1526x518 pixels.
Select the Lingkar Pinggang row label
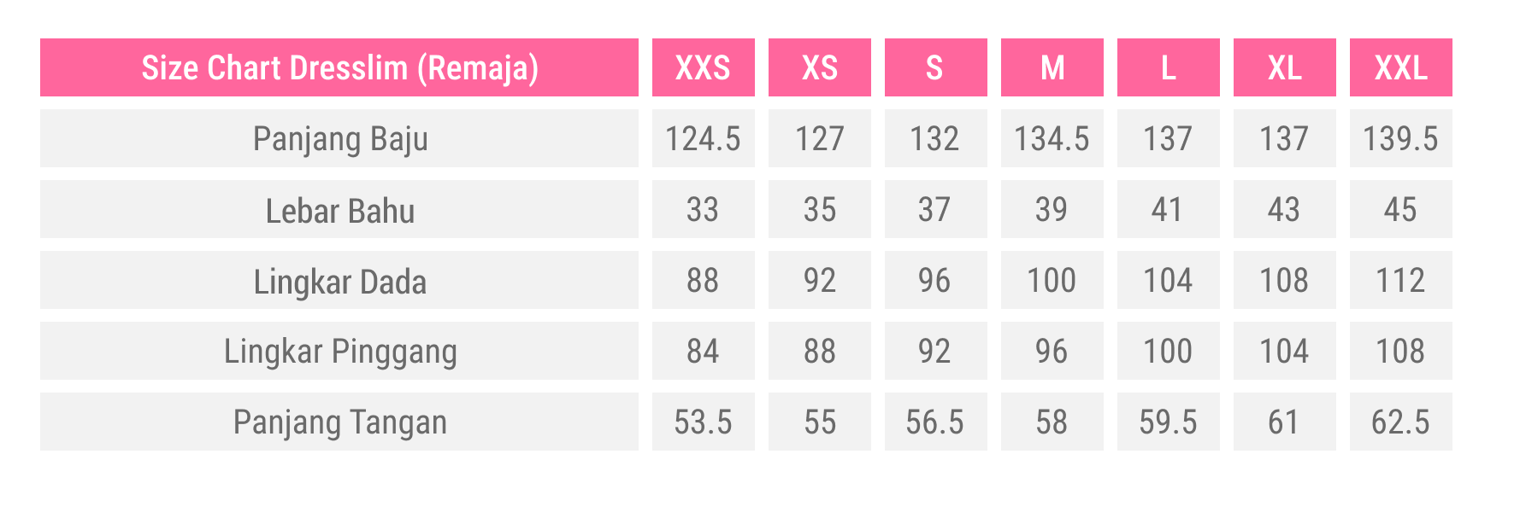pos(339,351)
